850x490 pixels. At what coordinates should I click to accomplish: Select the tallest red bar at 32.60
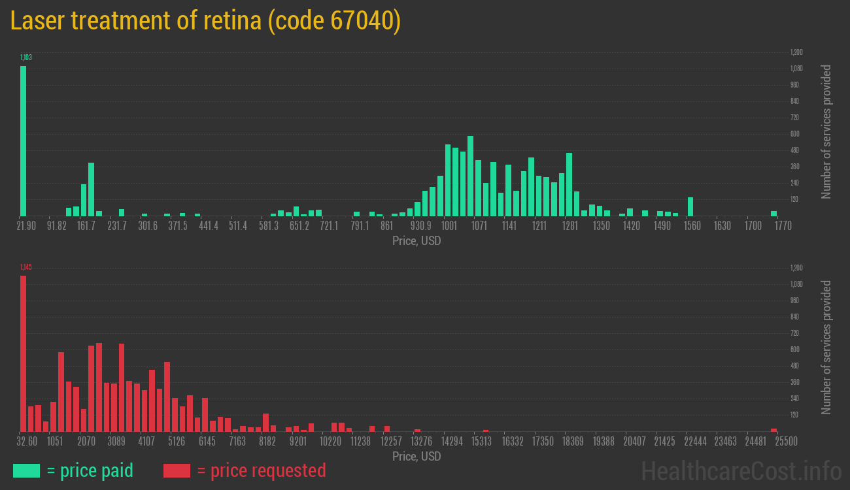pyautogui.click(x=24, y=353)
